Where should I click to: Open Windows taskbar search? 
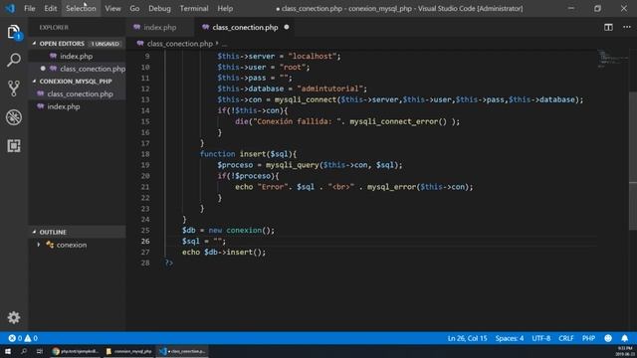[x=24, y=351]
